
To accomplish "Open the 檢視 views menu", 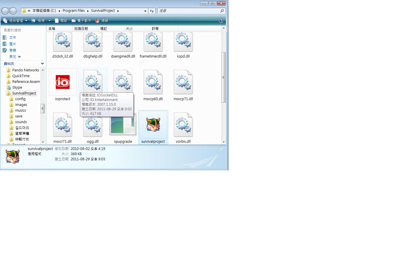I will pos(39,21).
